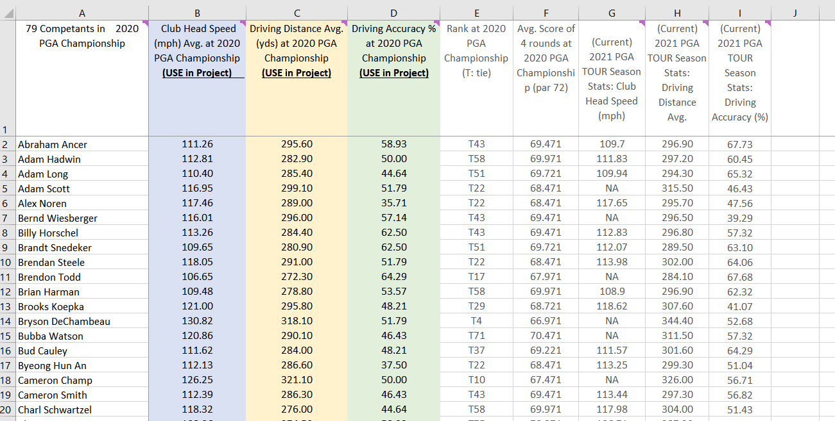The width and height of the screenshot is (835, 421).
Task: Select the Brian Harman cell
Action: [82, 292]
